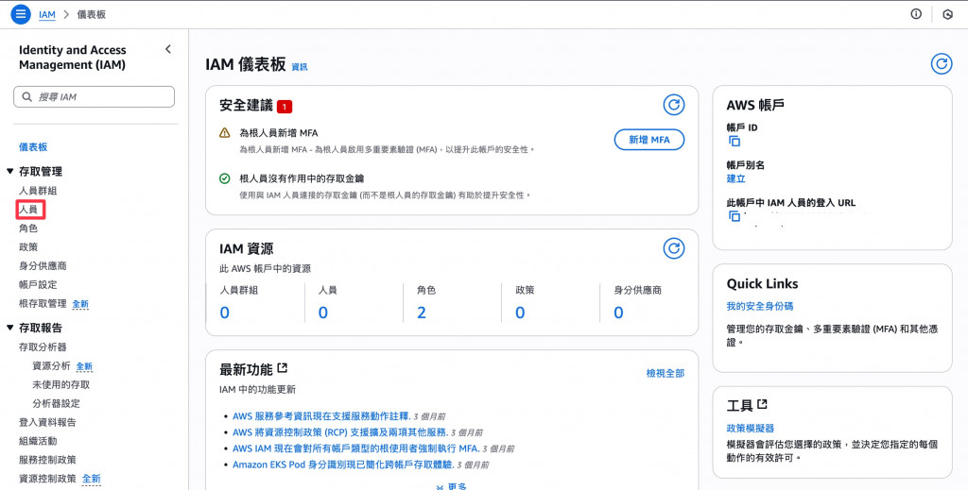This screenshot has width=968, height=490.
Task: Open 帳戶設定 in sidebar
Action: [38, 285]
